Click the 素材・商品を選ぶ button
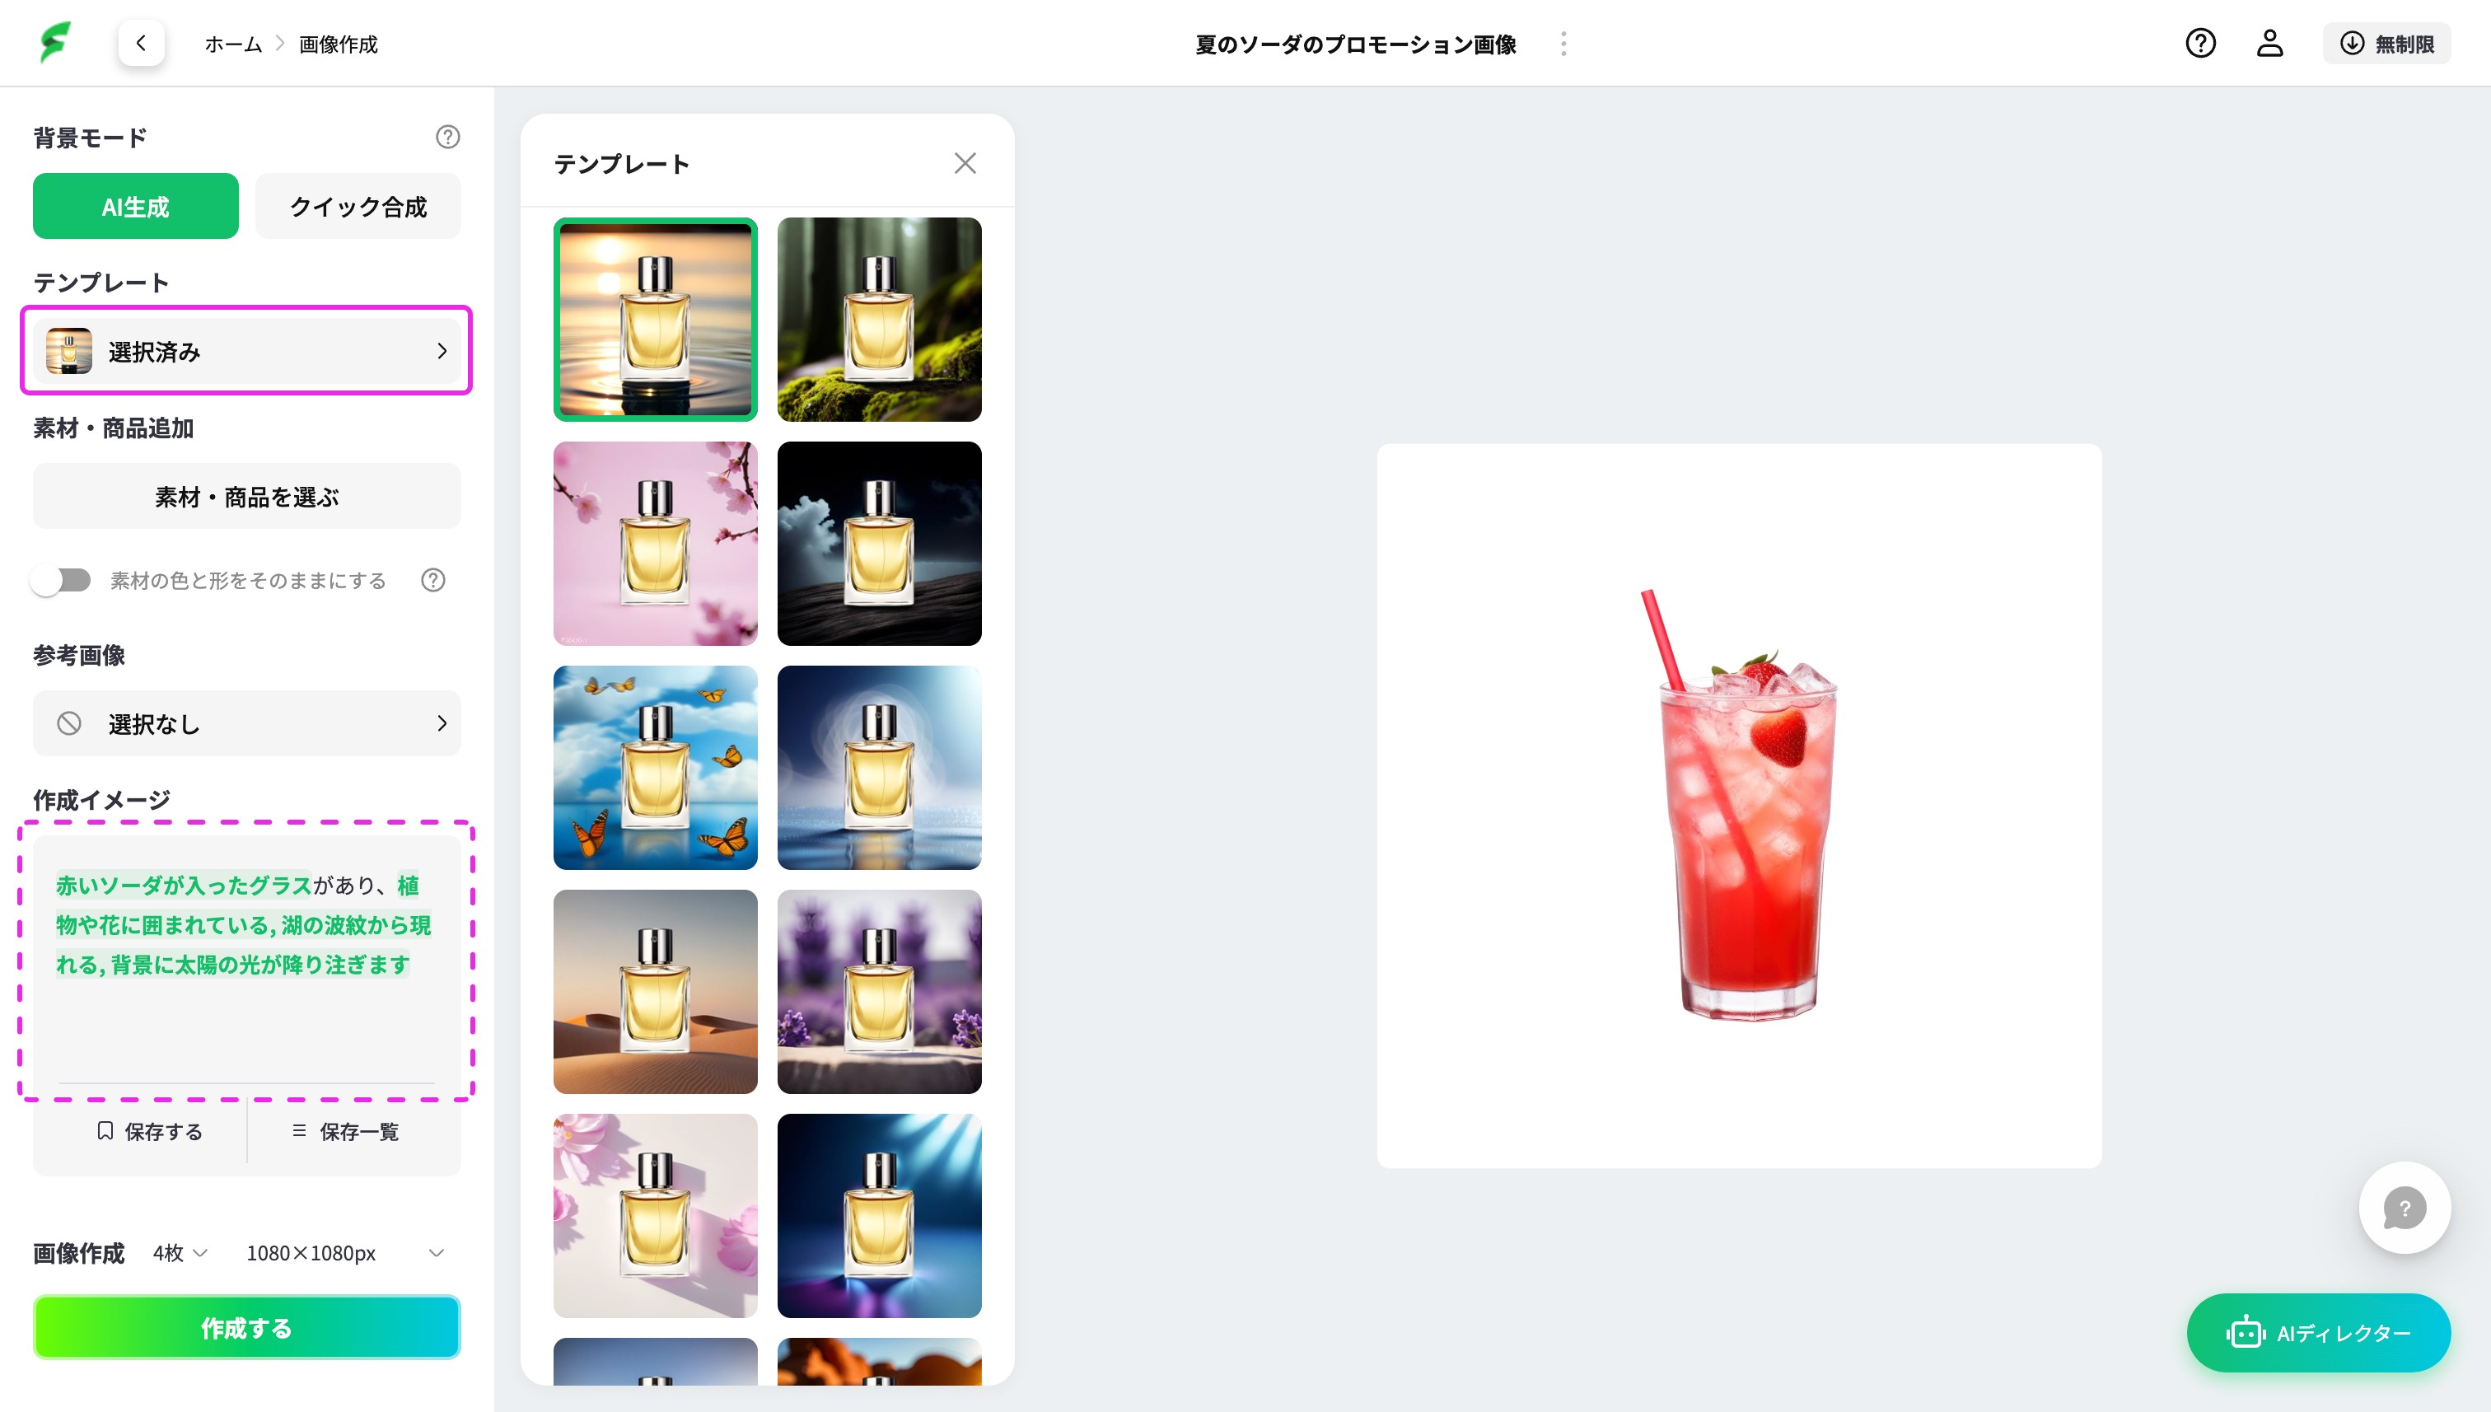The image size is (2491, 1412). (246, 497)
